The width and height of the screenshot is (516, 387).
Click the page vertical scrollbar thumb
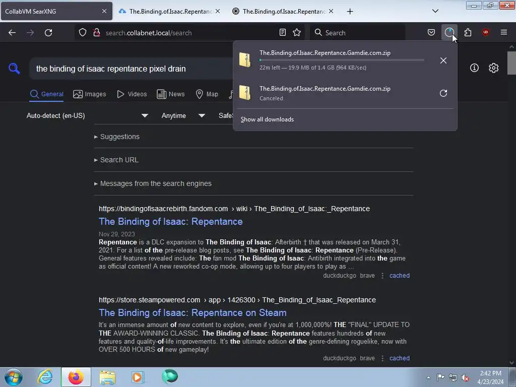point(511,62)
